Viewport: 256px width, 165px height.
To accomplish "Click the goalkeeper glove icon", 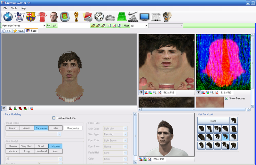I will [x=166, y=16].
